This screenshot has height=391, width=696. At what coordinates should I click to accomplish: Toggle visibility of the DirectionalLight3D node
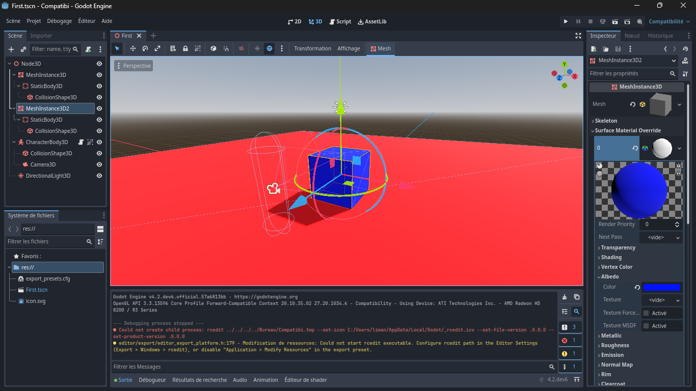pyautogui.click(x=99, y=176)
